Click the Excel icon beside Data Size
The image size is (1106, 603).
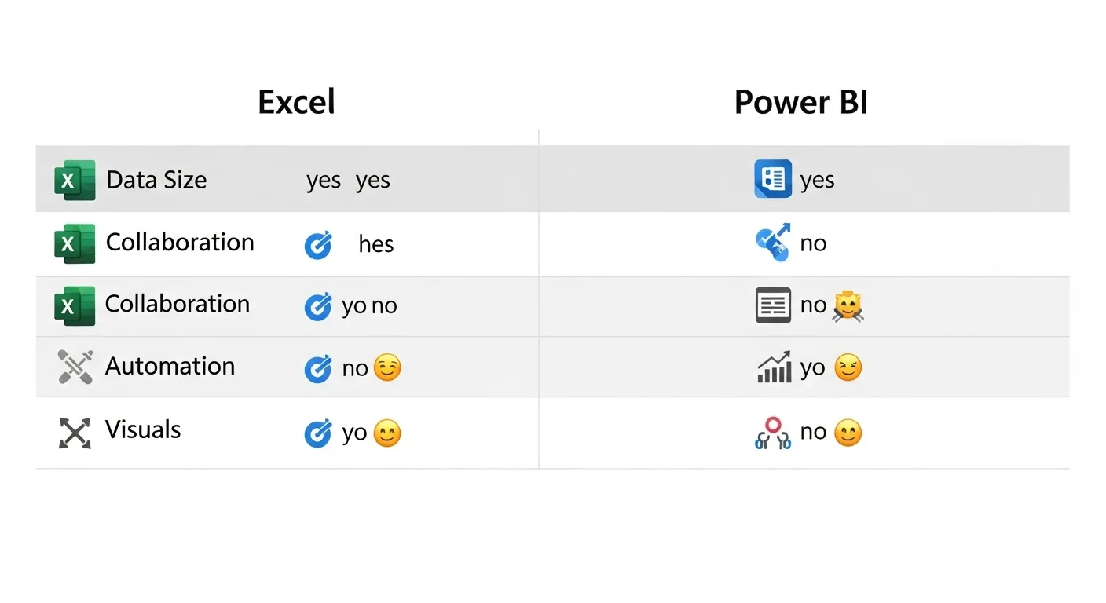[75, 180]
